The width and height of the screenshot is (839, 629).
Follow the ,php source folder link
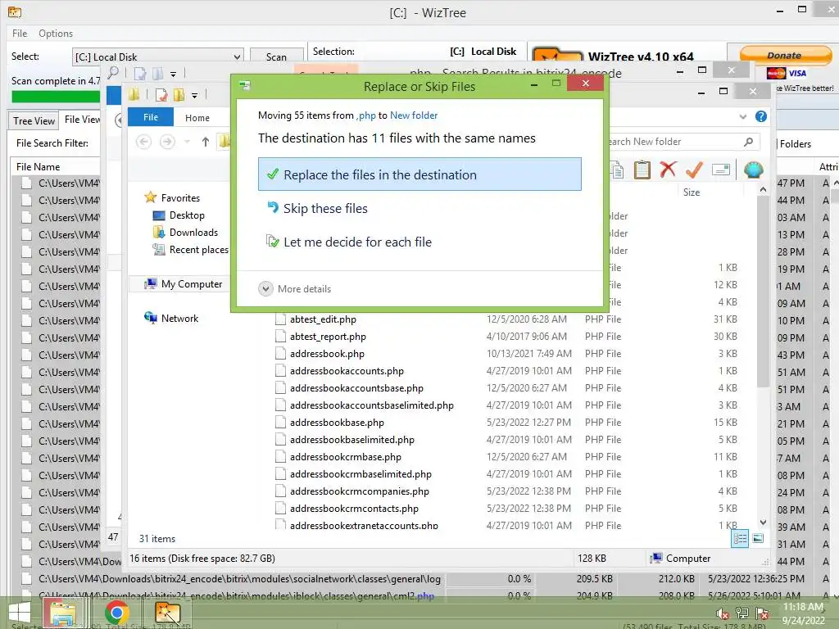[366, 115]
